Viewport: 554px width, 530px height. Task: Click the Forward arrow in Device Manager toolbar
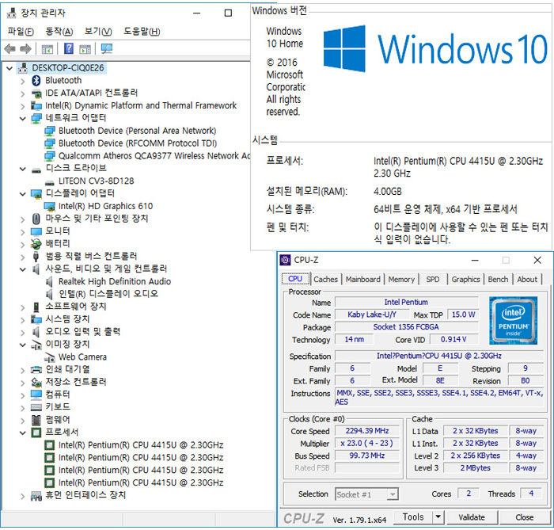pos(25,48)
